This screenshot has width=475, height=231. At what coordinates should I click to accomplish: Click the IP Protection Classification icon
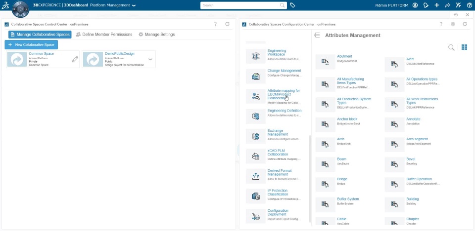tap(256, 196)
